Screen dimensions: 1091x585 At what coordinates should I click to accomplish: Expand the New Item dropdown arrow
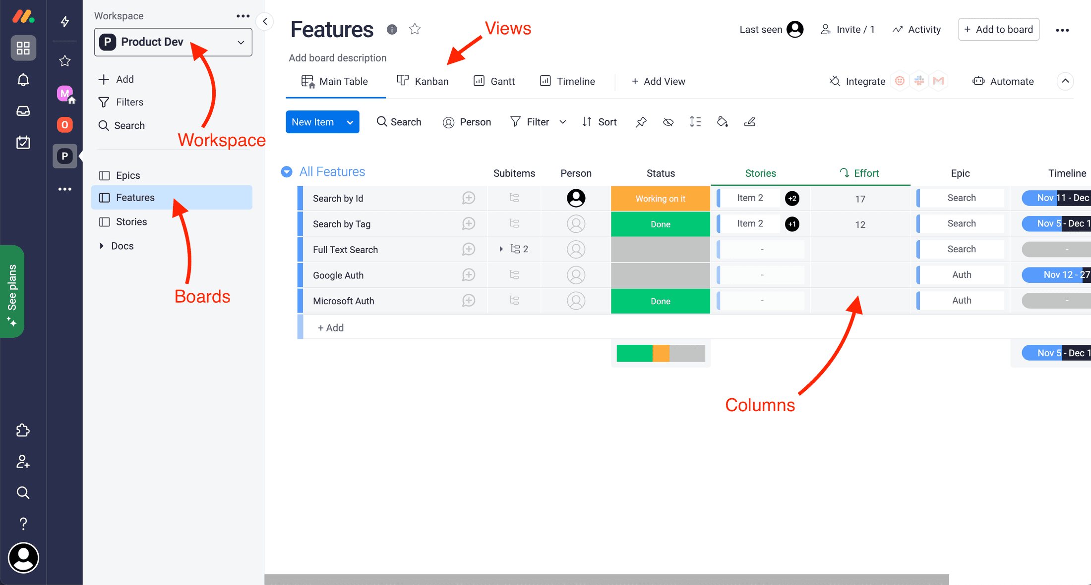click(x=350, y=122)
